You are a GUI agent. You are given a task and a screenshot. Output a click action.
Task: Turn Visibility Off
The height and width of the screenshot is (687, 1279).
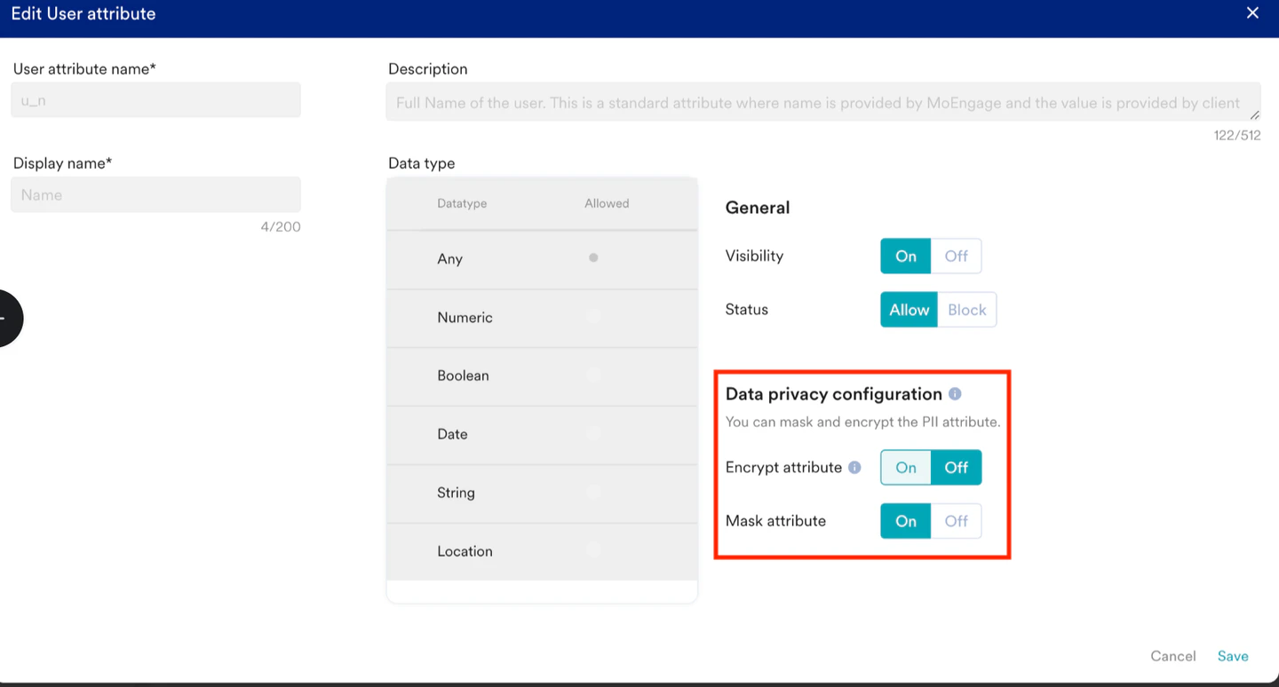[956, 256]
